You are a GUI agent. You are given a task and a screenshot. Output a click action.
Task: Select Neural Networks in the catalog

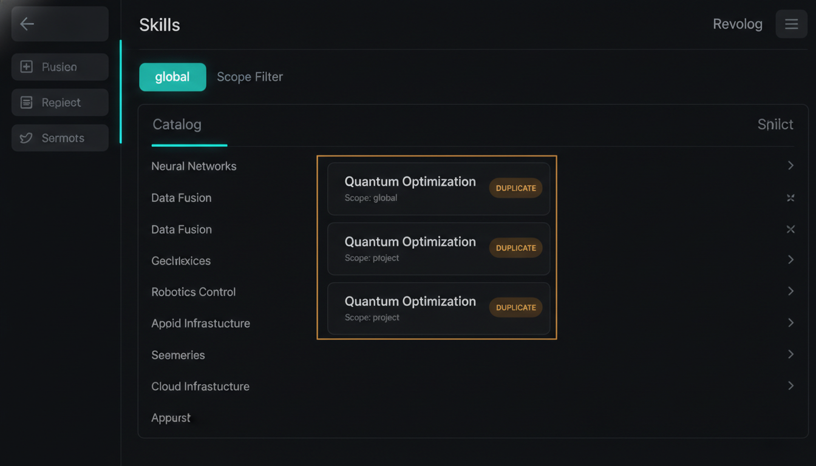(x=194, y=166)
